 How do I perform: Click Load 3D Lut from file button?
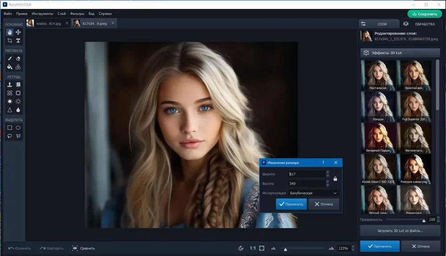click(x=400, y=231)
